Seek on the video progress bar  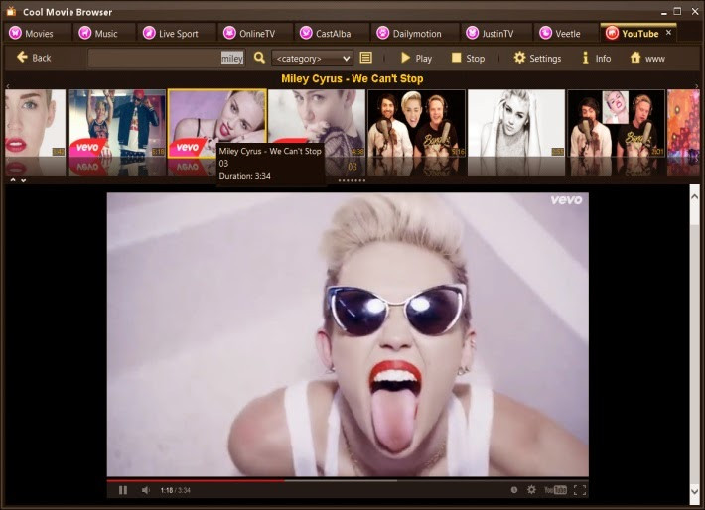click(x=348, y=480)
